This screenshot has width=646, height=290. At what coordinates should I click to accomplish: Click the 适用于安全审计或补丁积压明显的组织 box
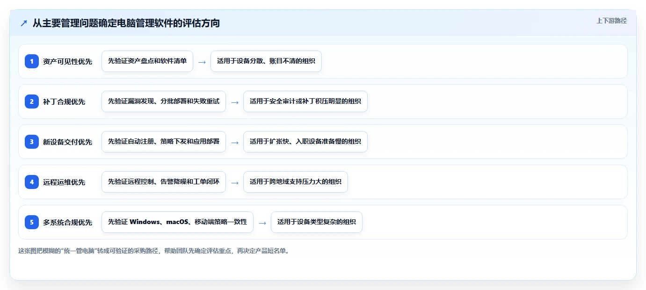click(305, 101)
